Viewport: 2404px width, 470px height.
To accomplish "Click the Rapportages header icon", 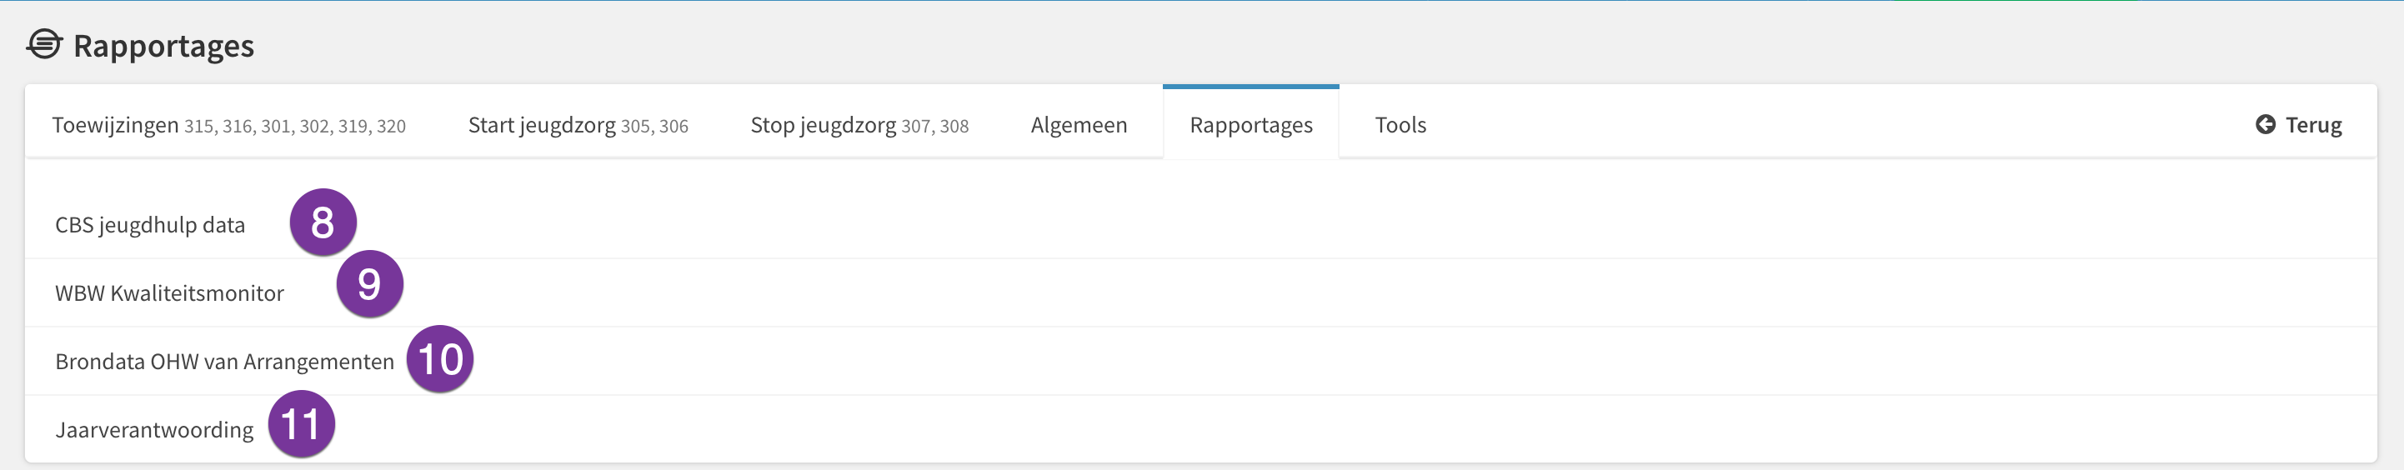I will tap(44, 44).
